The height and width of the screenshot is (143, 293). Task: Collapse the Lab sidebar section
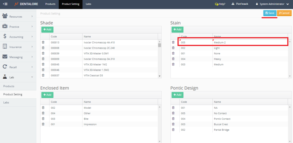pos(18,77)
